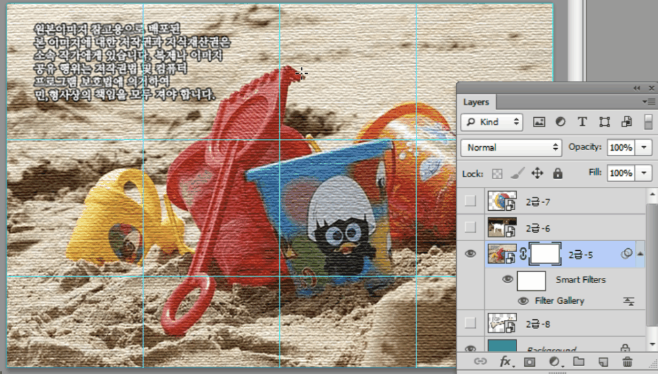
Task: Open Layers panel flyout menu
Action: pos(648,101)
